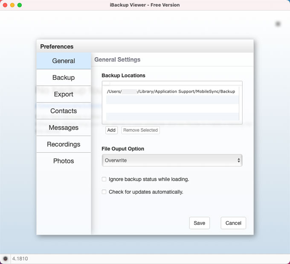Image resolution: width=290 pixels, height=264 pixels.
Task: Switch to the Export preferences tab
Action: coord(64,94)
